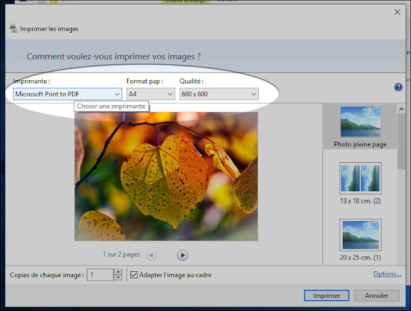Image resolution: width=411 pixels, height=311 pixels.
Task: Close the Imprimer les images dialog
Action: (398, 12)
